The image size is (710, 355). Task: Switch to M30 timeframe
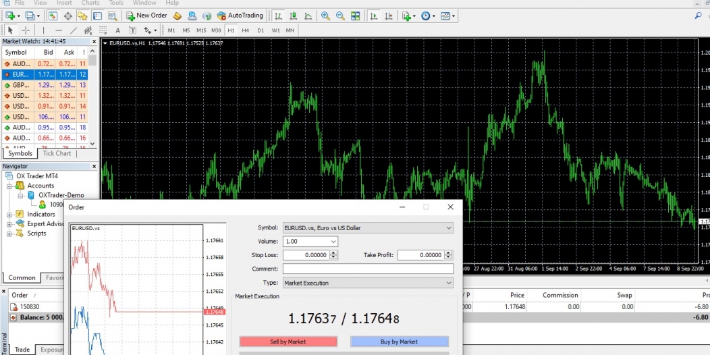pos(216,30)
